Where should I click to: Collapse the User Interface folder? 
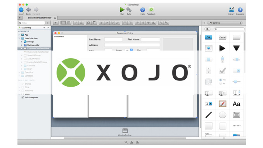pyautogui.click(x=19, y=38)
